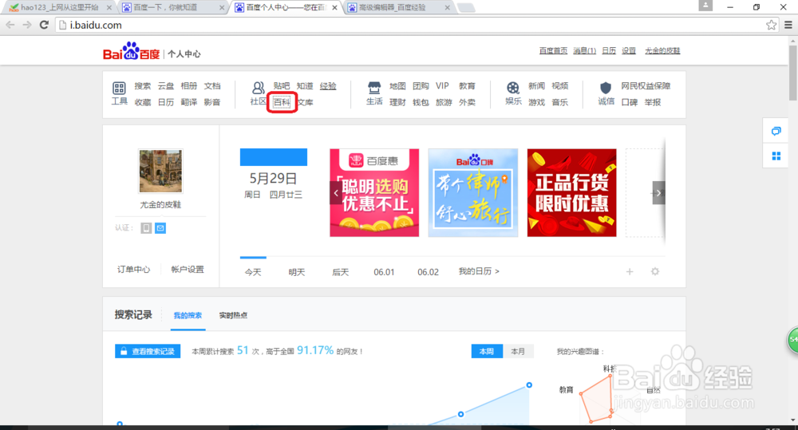Open the 云盘 link

point(166,86)
